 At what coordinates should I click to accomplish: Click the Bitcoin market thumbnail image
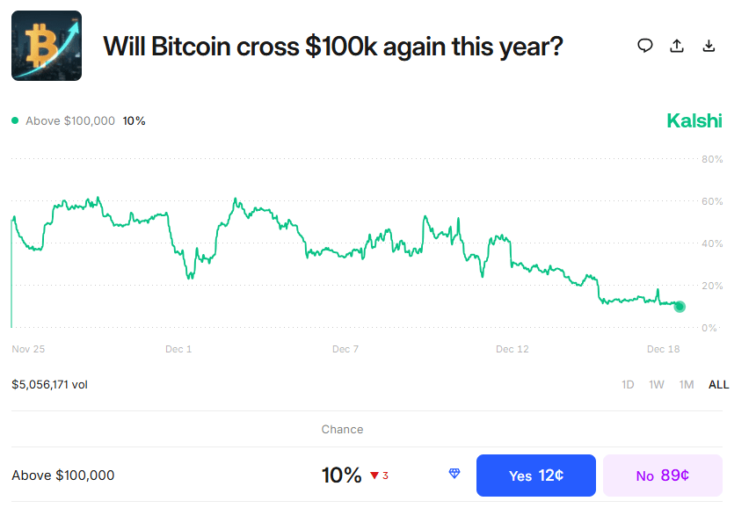[47, 46]
